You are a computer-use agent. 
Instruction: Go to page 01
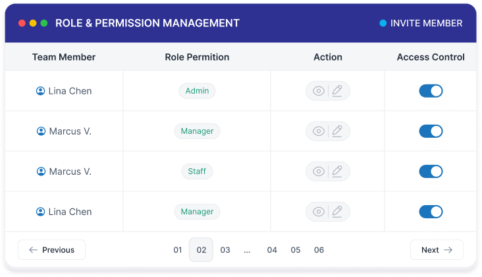click(x=178, y=250)
